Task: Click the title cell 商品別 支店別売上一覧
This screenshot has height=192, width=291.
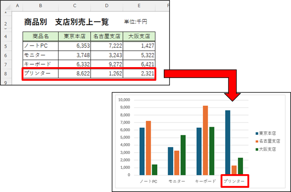Action: click(x=66, y=22)
